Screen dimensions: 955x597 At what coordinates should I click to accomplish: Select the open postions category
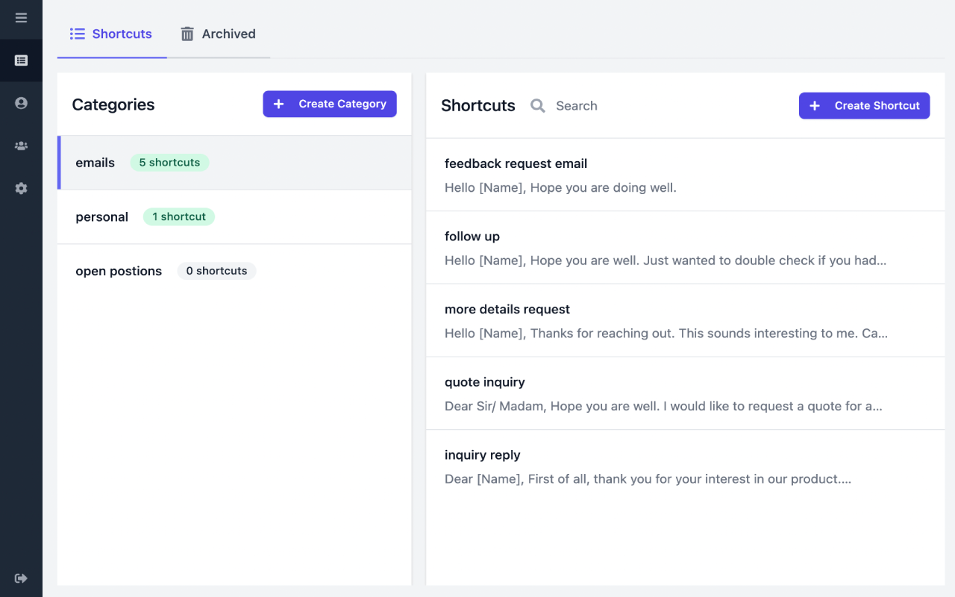tap(234, 271)
